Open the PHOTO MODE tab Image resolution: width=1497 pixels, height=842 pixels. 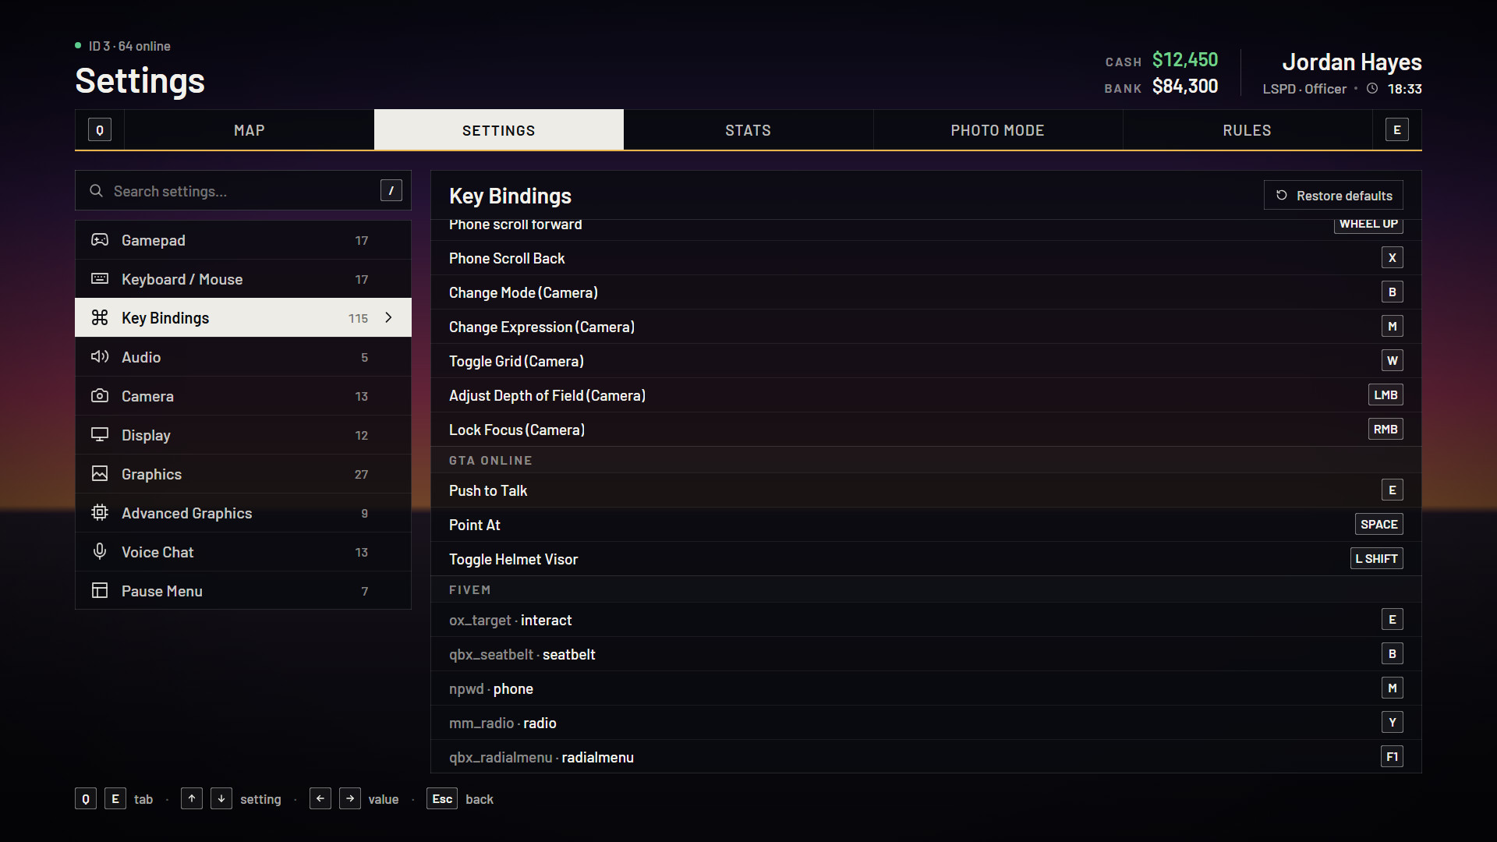coord(998,130)
